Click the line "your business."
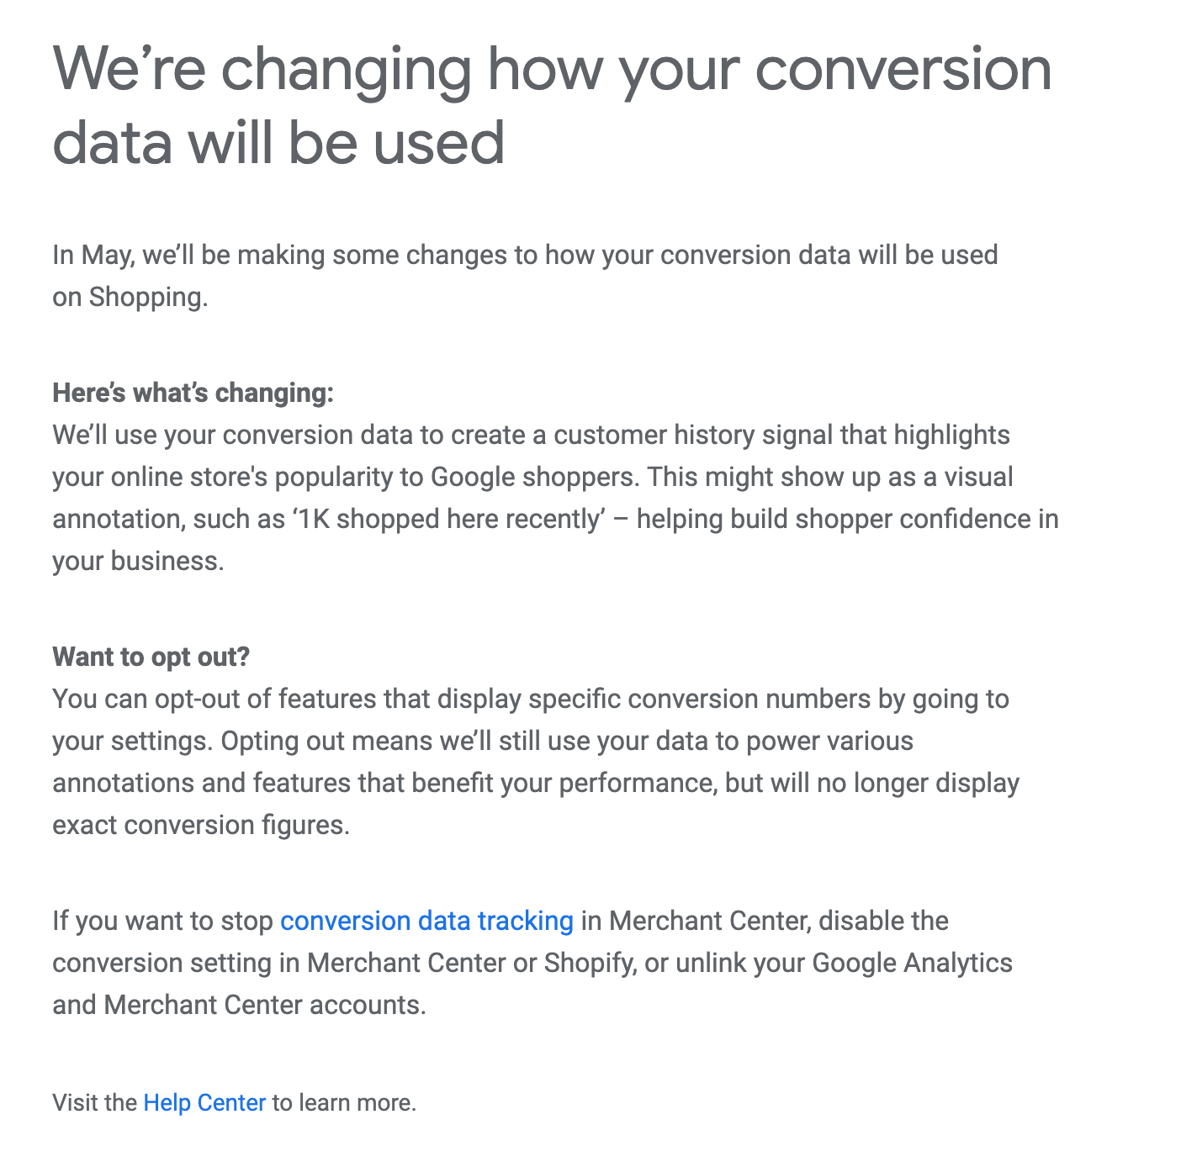This screenshot has height=1162, width=1181. [x=138, y=561]
